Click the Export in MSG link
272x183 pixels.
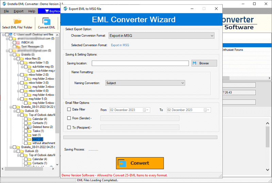tap(120, 45)
